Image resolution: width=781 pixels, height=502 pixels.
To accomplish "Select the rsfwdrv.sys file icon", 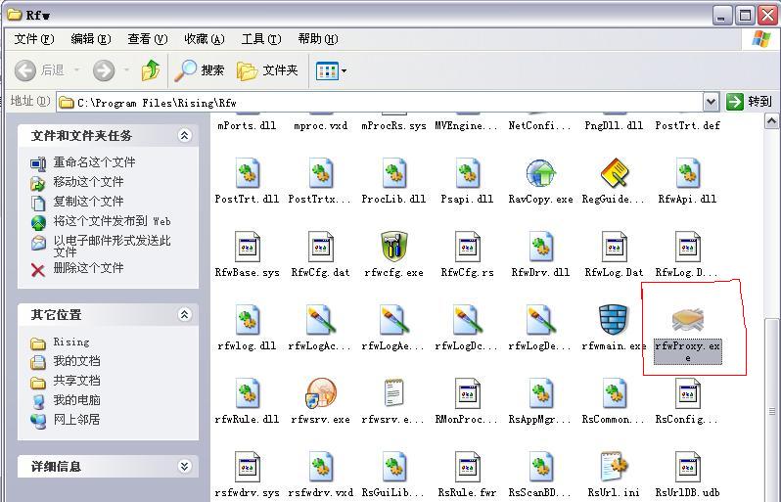I will [x=248, y=467].
